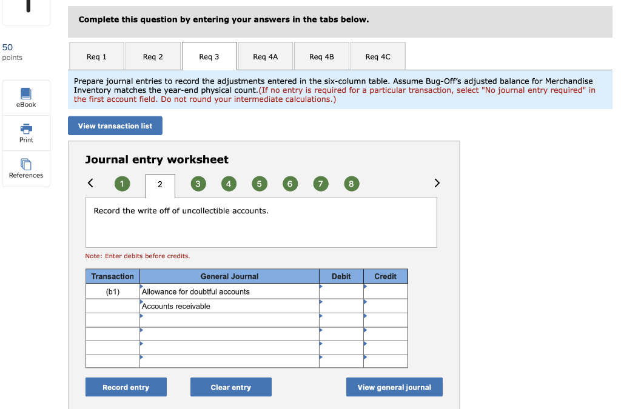Open Accounts receivable account dropdown
This screenshot has width=621, height=409.
[229, 306]
